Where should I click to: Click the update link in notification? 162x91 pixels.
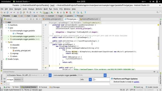(x=136, y=82)
